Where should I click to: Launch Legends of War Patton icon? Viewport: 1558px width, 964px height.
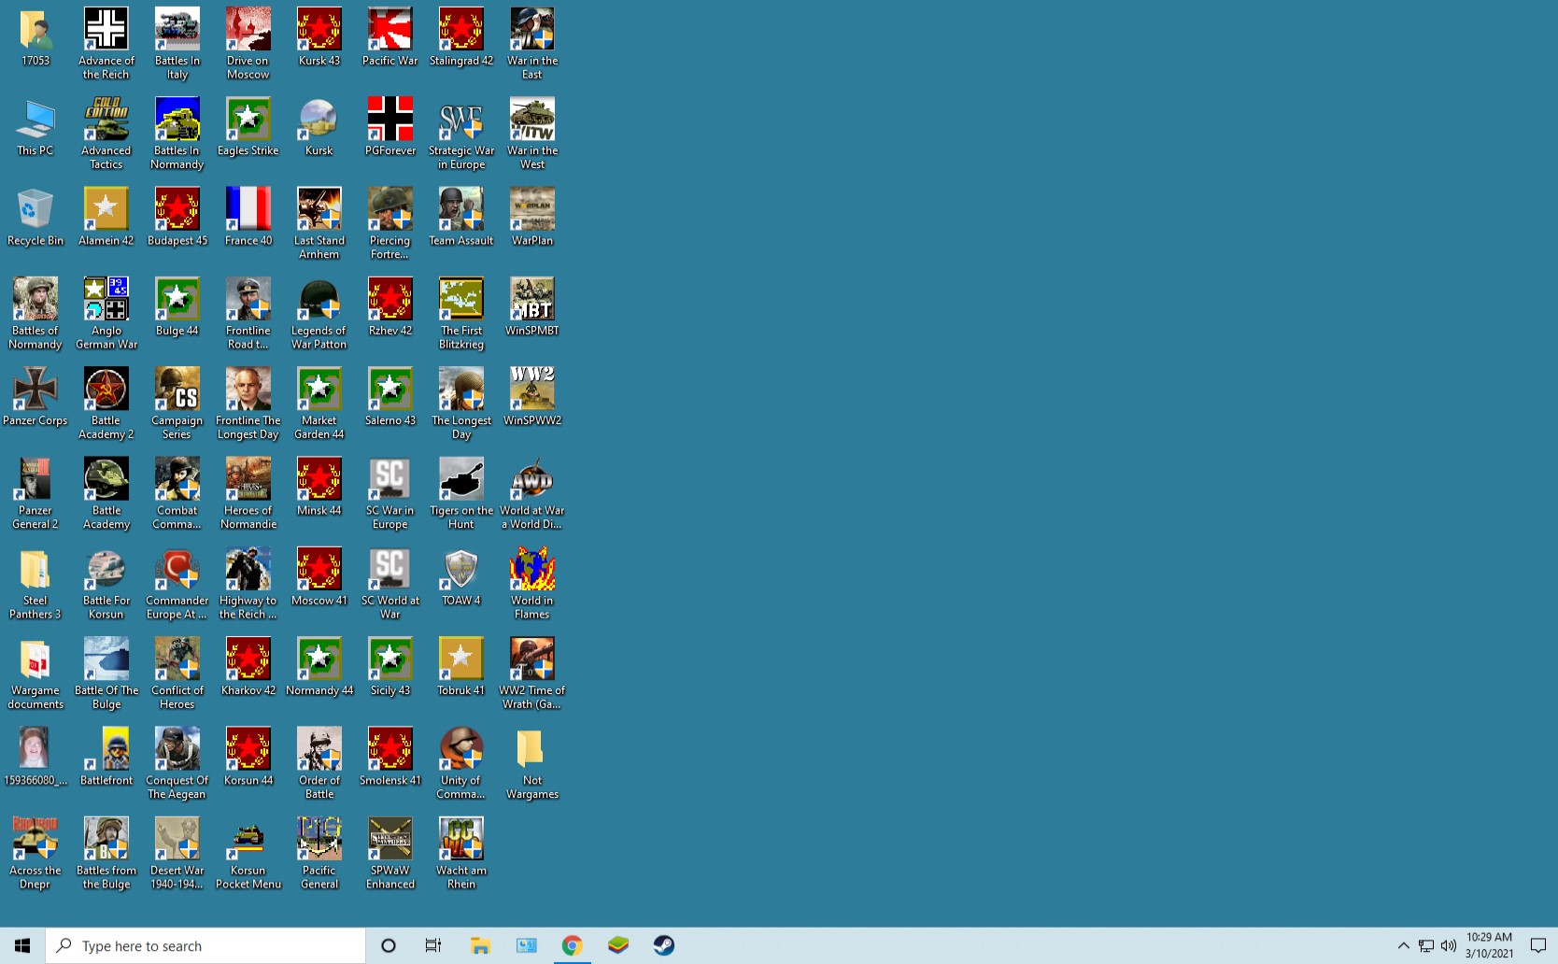tap(319, 300)
